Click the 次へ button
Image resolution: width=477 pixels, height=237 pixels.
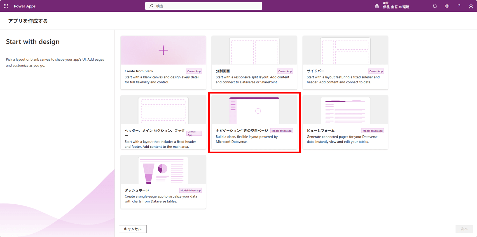pyautogui.click(x=464, y=229)
